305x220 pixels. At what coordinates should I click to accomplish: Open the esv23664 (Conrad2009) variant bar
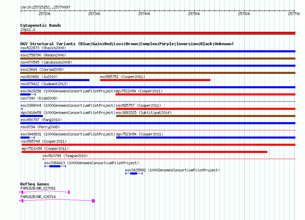tap(158, 73)
